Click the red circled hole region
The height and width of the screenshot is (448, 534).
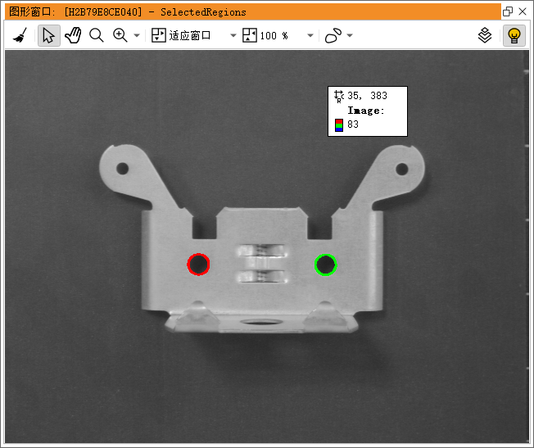[x=198, y=265]
